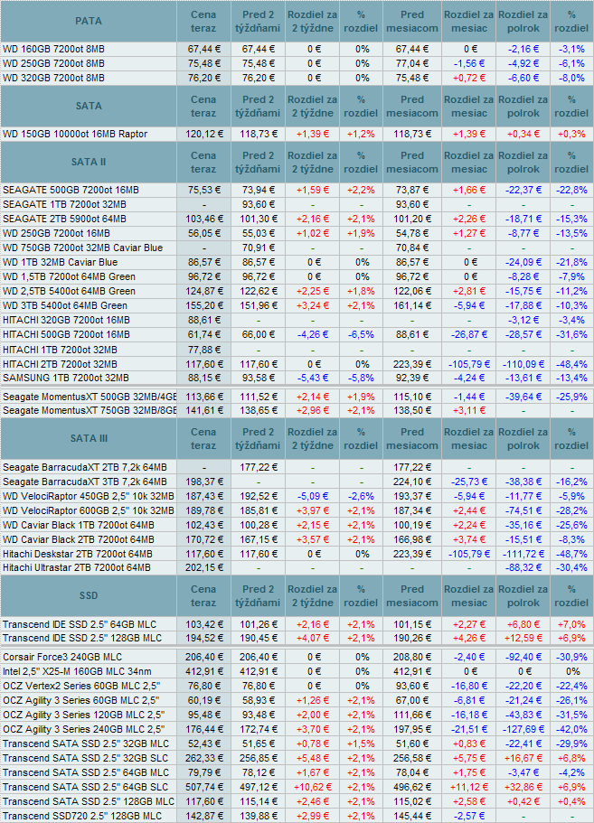Click half-year difference '-127,69 €'
The image size is (594, 823).
pyautogui.click(x=523, y=729)
